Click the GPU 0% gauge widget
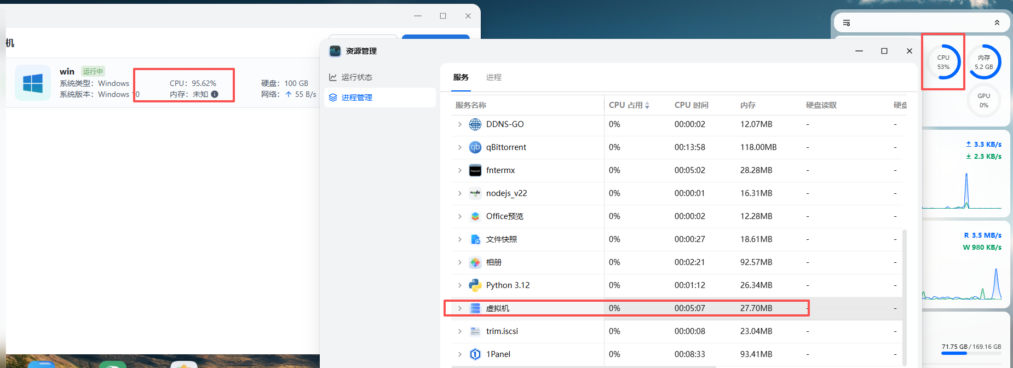The height and width of the screenshot is (368, 1013). pos(984,100)
